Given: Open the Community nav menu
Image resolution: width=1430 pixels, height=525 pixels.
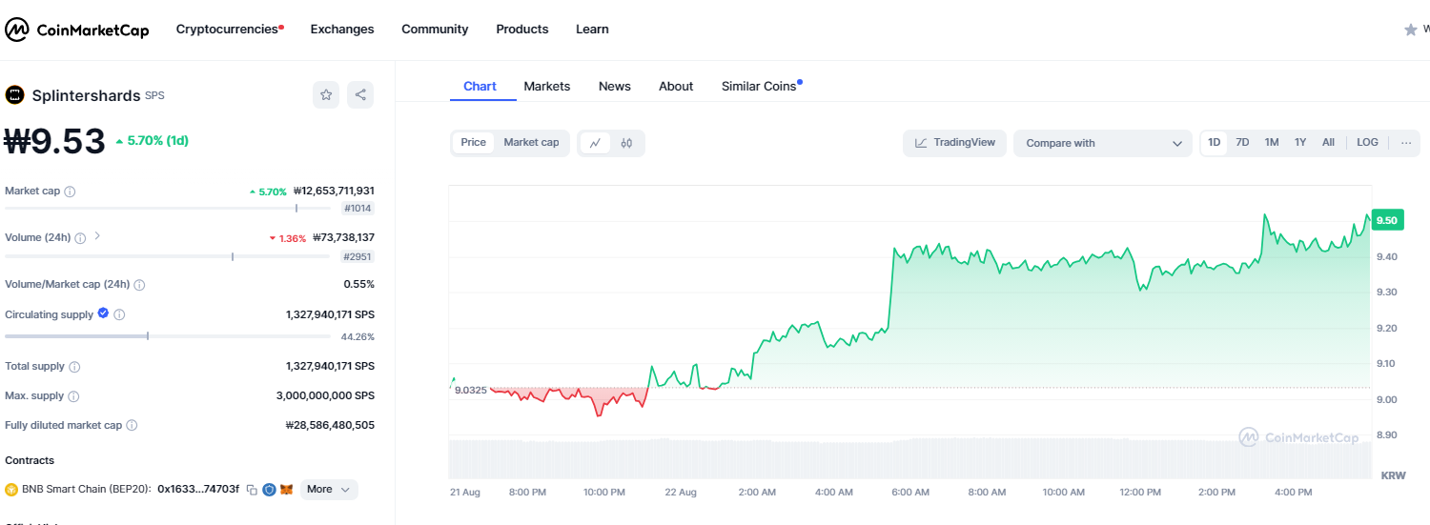Looking at the screenshot, I should point(435,30).
